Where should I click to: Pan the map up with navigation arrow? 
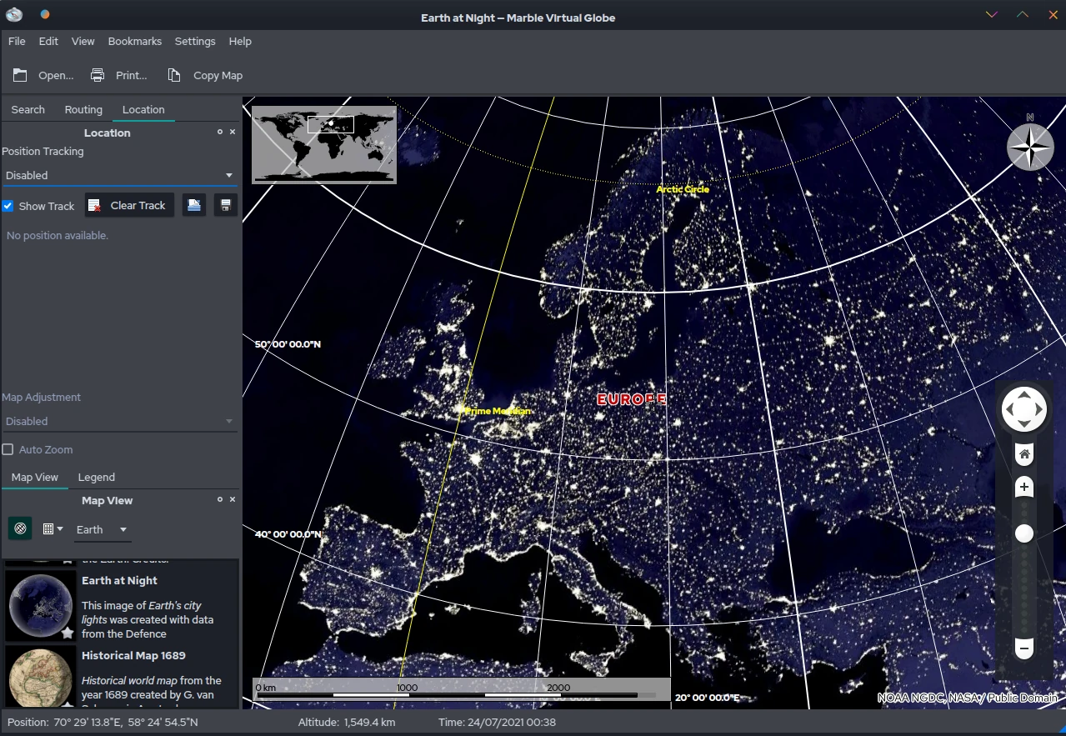(1024, 393)
